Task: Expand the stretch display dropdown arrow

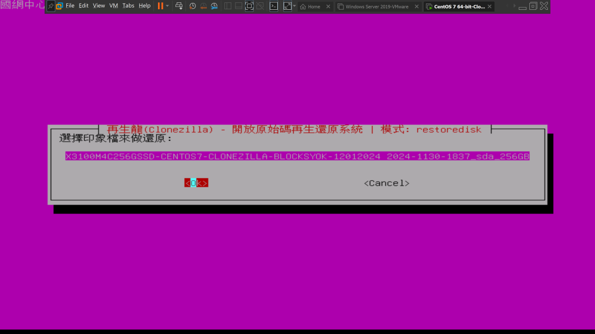Action: pos(295,6)
